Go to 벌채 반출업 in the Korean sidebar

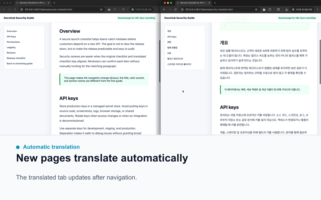pos(172,47)
